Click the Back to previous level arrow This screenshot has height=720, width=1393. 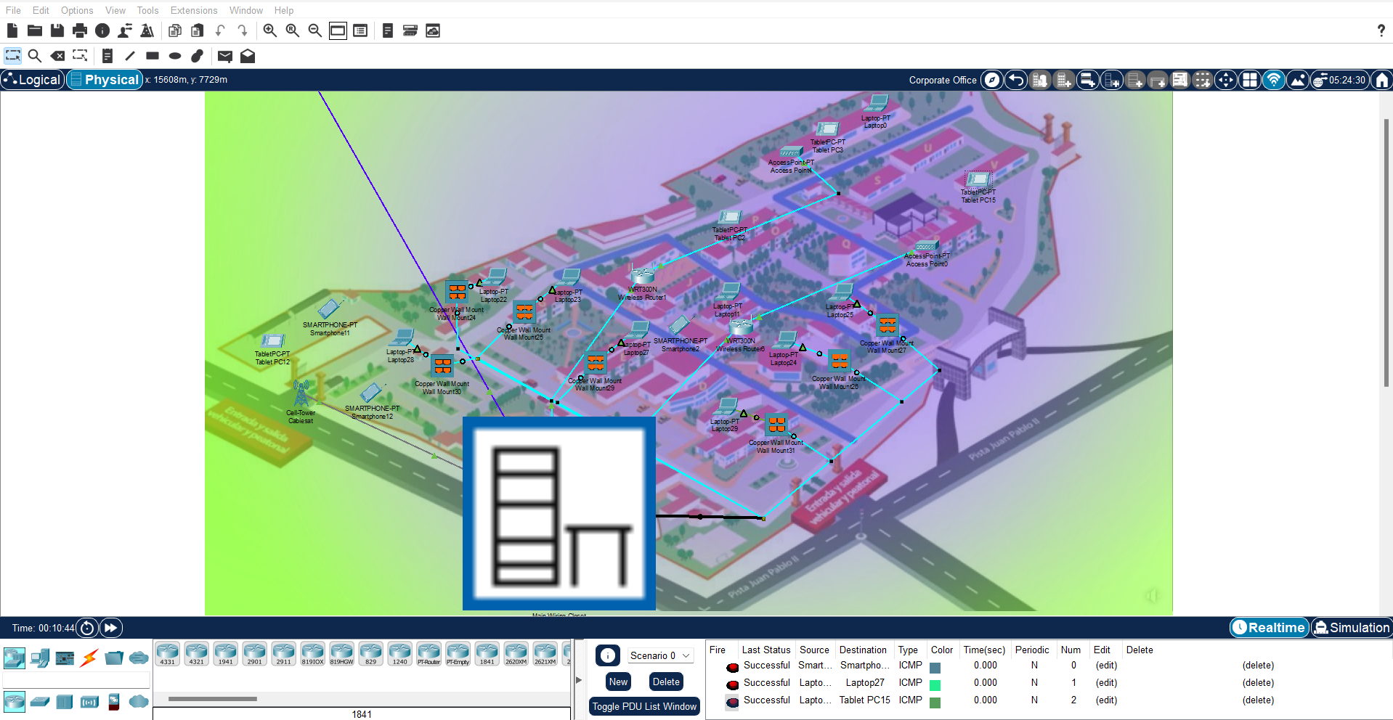(1016, 80)
